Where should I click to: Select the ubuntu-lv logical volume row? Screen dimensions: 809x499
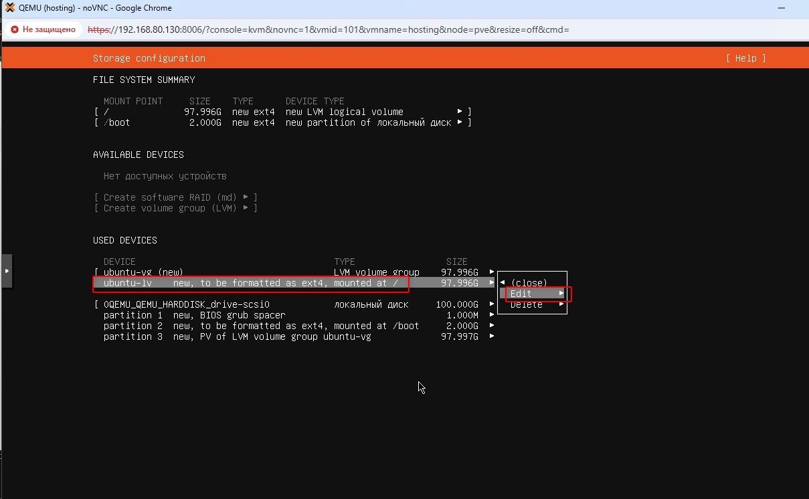pos(254,283)
